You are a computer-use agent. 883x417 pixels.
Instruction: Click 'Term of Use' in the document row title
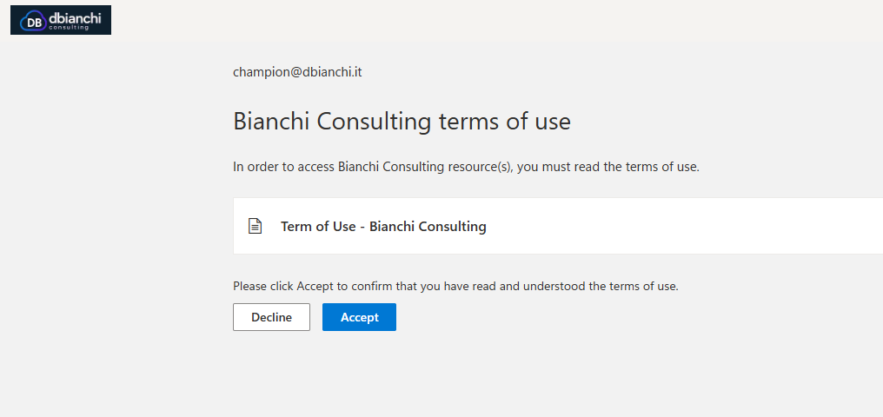click(x=318, y=226)
